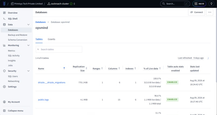Click the Table auto stats enabled header
This screenshot has width=217, height=115.
tap(175, 68)
